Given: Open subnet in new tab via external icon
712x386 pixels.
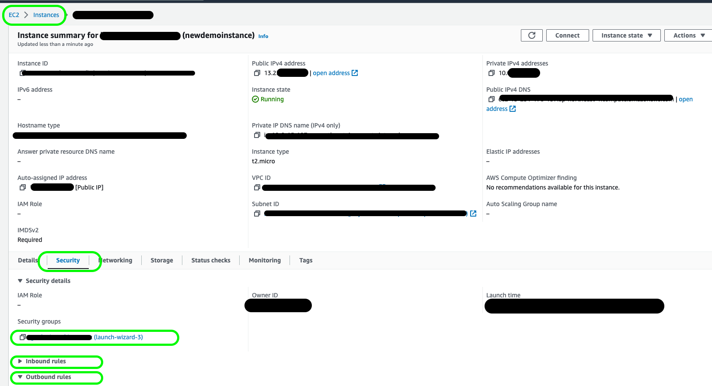Looking at the screenshot, I should pos(473,214).
